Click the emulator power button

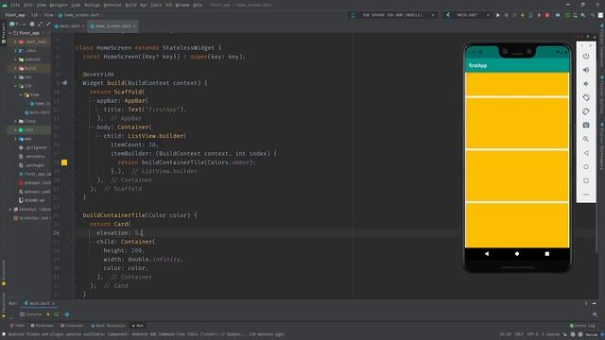tap(586, 56)
